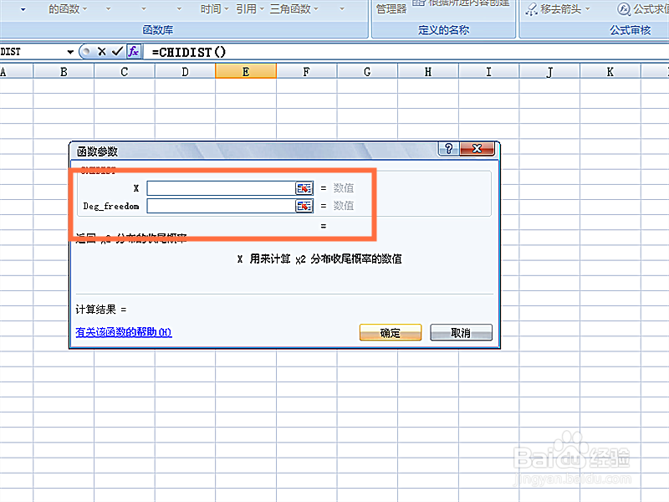Select column D header

click(185, 72)
